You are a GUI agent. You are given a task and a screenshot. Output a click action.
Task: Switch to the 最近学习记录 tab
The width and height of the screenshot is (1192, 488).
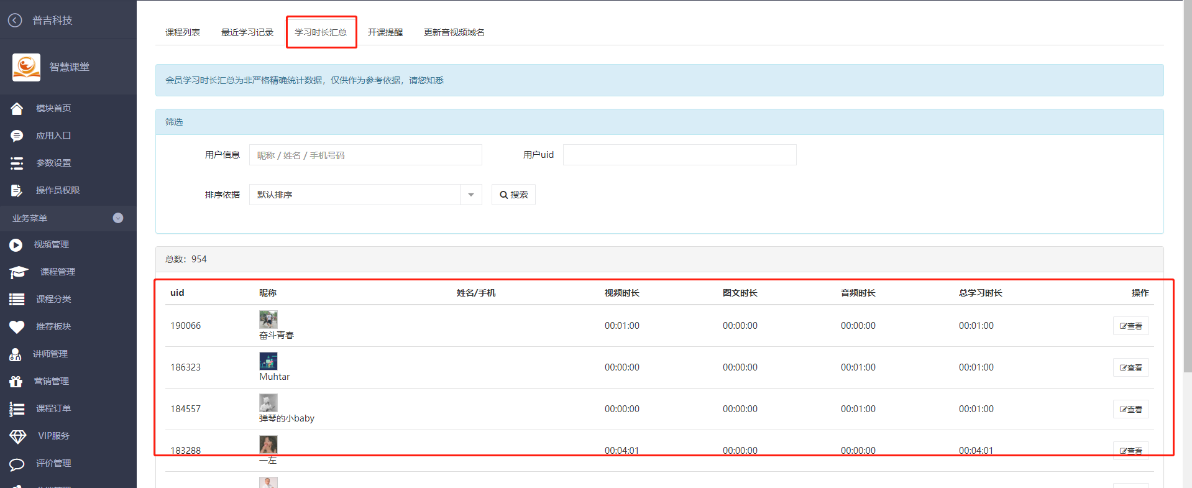pos(247,32)
